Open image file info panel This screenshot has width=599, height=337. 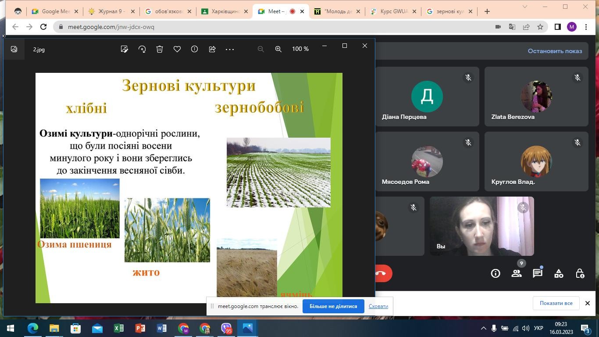click(x=194, y=49)
